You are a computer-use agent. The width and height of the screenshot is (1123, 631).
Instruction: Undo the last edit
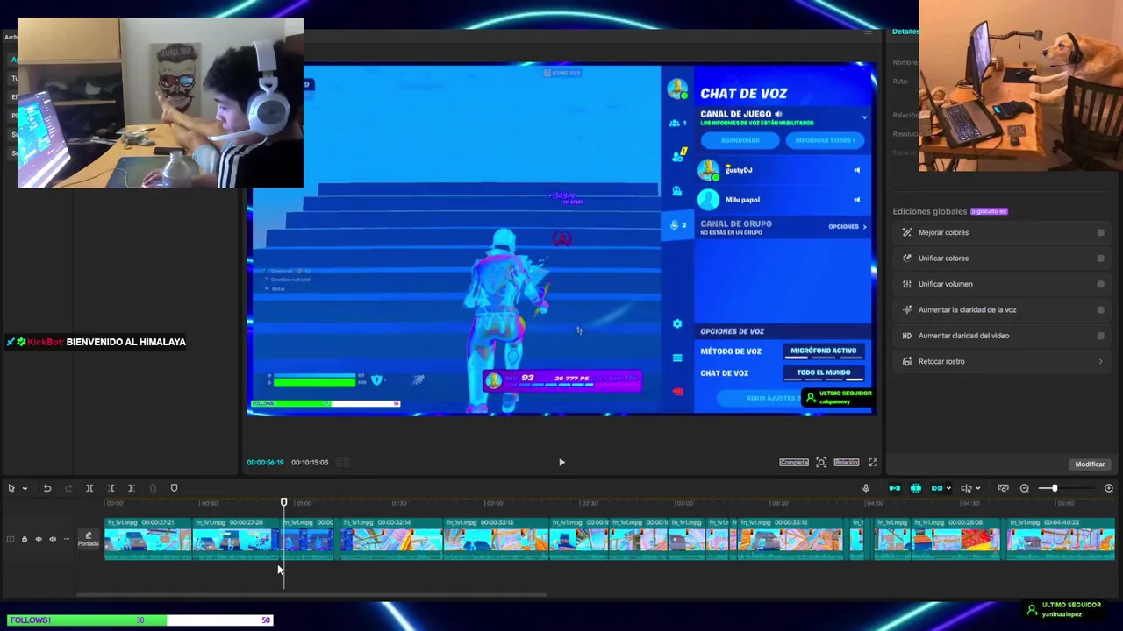pos(47,488)
